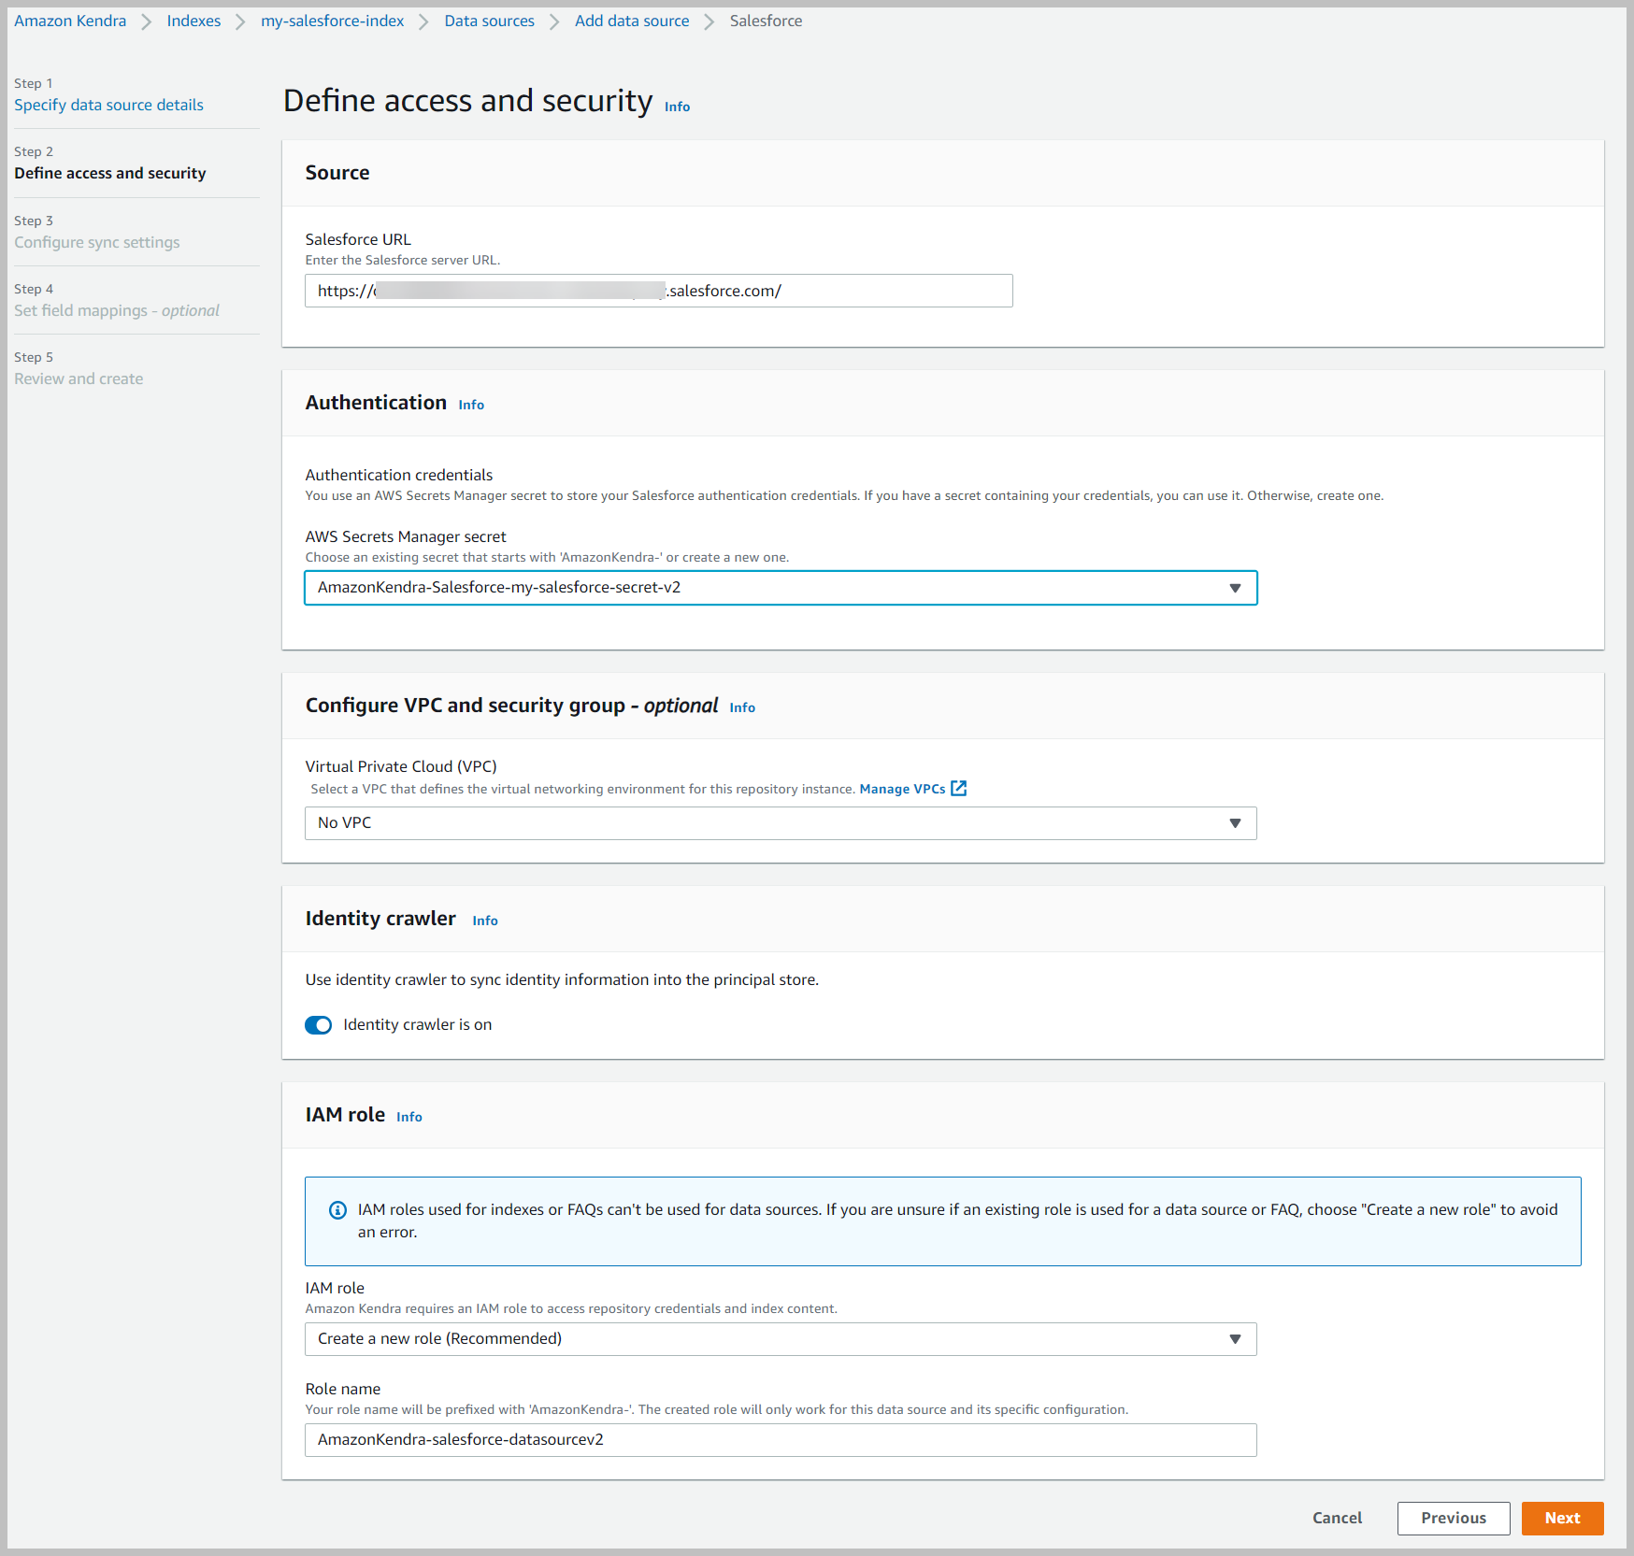Click the external link icon beside Manage VPCs
The height and width of the screenshot is (1556, 1634).
958,789
